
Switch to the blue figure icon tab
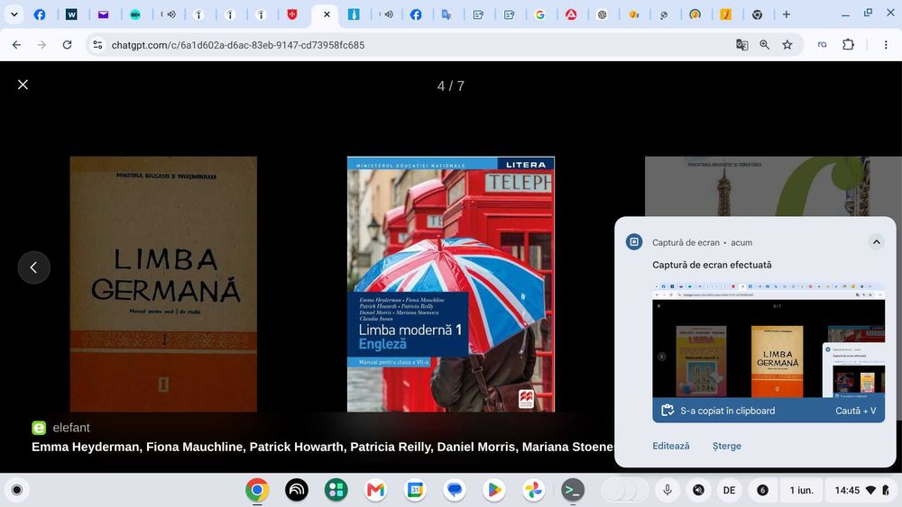[354, 14]
